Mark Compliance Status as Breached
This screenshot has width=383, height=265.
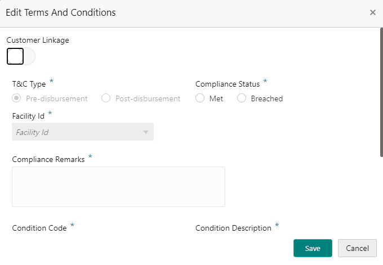(x=242, y=98)
